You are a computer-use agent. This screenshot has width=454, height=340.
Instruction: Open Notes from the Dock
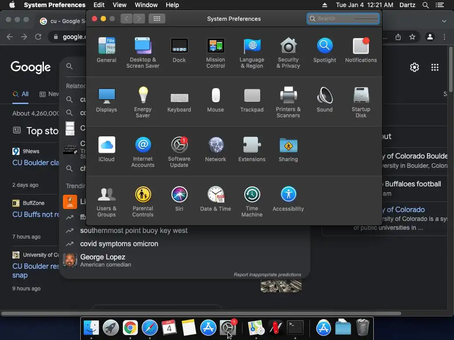[189, 328]
